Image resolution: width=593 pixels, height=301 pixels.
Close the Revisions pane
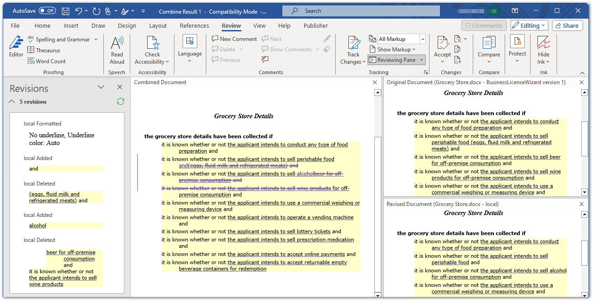click(x=120, y=87)
